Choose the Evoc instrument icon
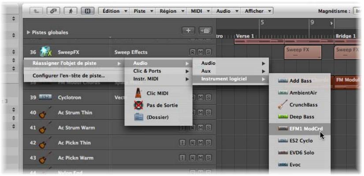The width and height of the screenshot is (364, 176). (283, 165)
